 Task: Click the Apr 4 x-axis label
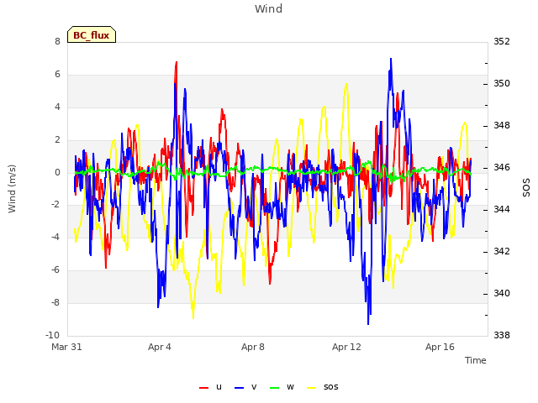tap(160, 347)
